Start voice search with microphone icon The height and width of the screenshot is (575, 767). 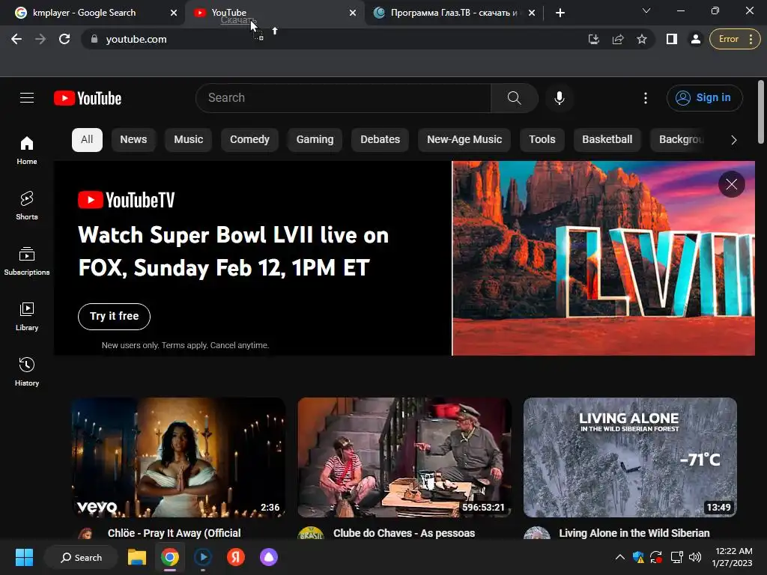pyautogui.click(x=559, y=98)
